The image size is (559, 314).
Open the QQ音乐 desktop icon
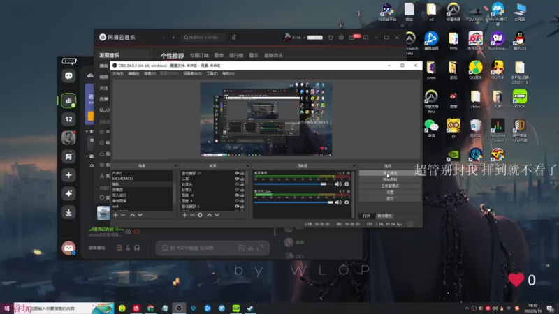coord(475,70)
